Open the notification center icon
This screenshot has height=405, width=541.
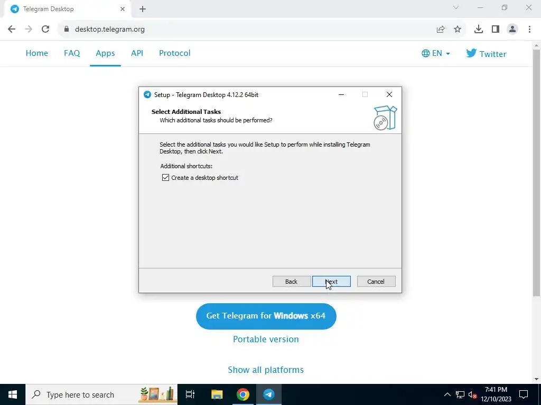coord(524,394)
